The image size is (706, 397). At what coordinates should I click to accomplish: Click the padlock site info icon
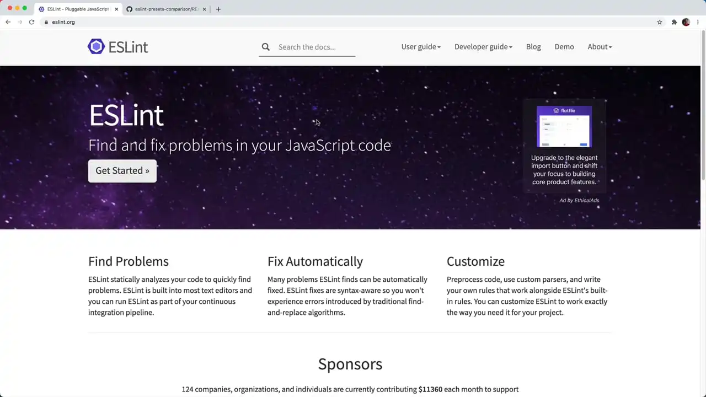pos(46,22)
